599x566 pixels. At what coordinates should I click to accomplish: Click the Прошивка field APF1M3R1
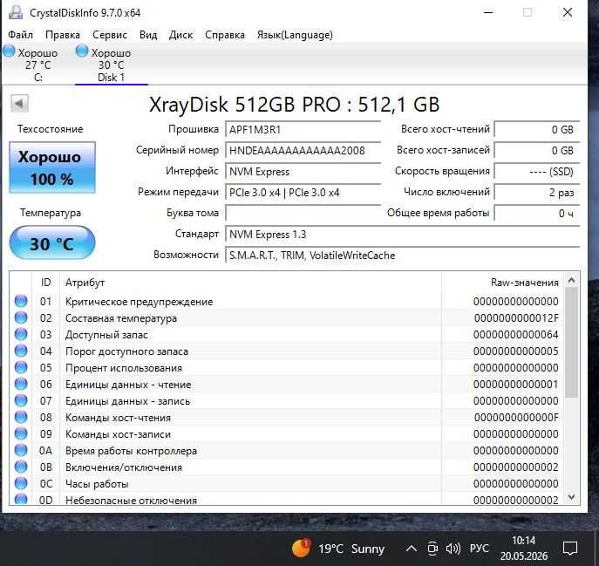pyautogui.click(x=303, y=130)
